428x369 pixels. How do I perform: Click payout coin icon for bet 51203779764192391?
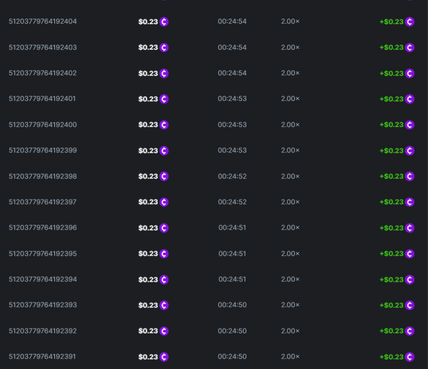pos(409,357)
